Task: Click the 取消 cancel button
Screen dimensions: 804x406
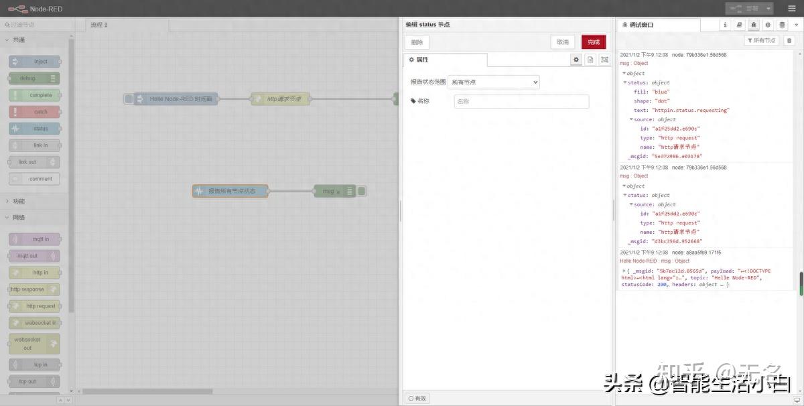Action: pyautogui.click(x=563, y=42)
